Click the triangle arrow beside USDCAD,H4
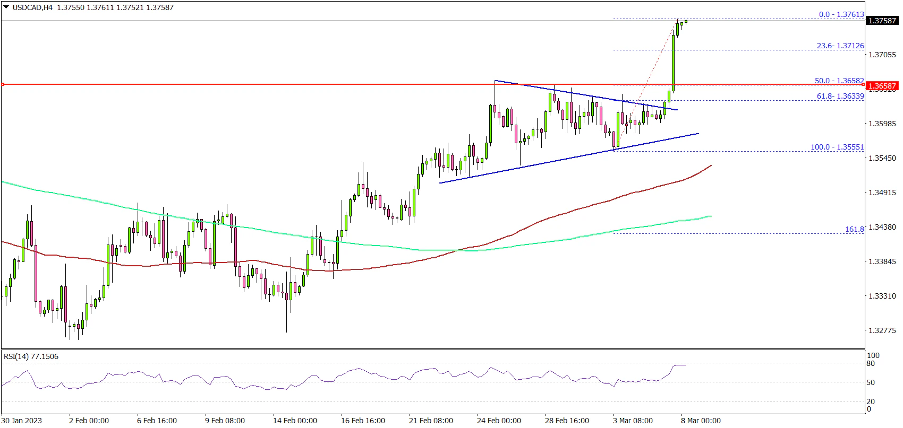The width and height of the screenshot is (903, 428). [6, 8]
